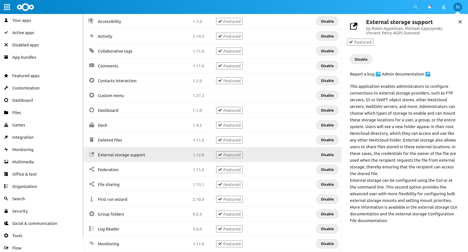Open the search magnifier
Image resolution: width=468 pixels, height=252 pixels.
tap(415, 7)
